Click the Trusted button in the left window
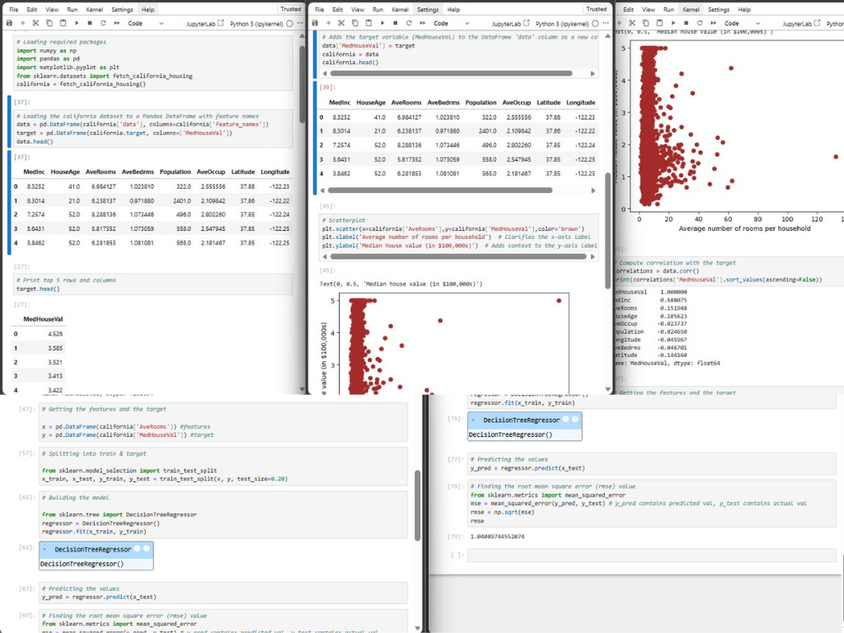The width and height of the screenshot is (844, 633). click(x=291, y=8)
